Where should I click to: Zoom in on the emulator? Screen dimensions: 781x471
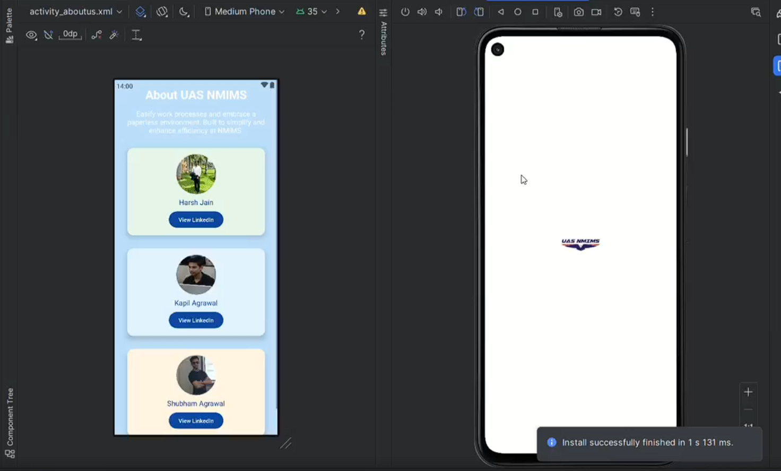click(x=748, y=392)
